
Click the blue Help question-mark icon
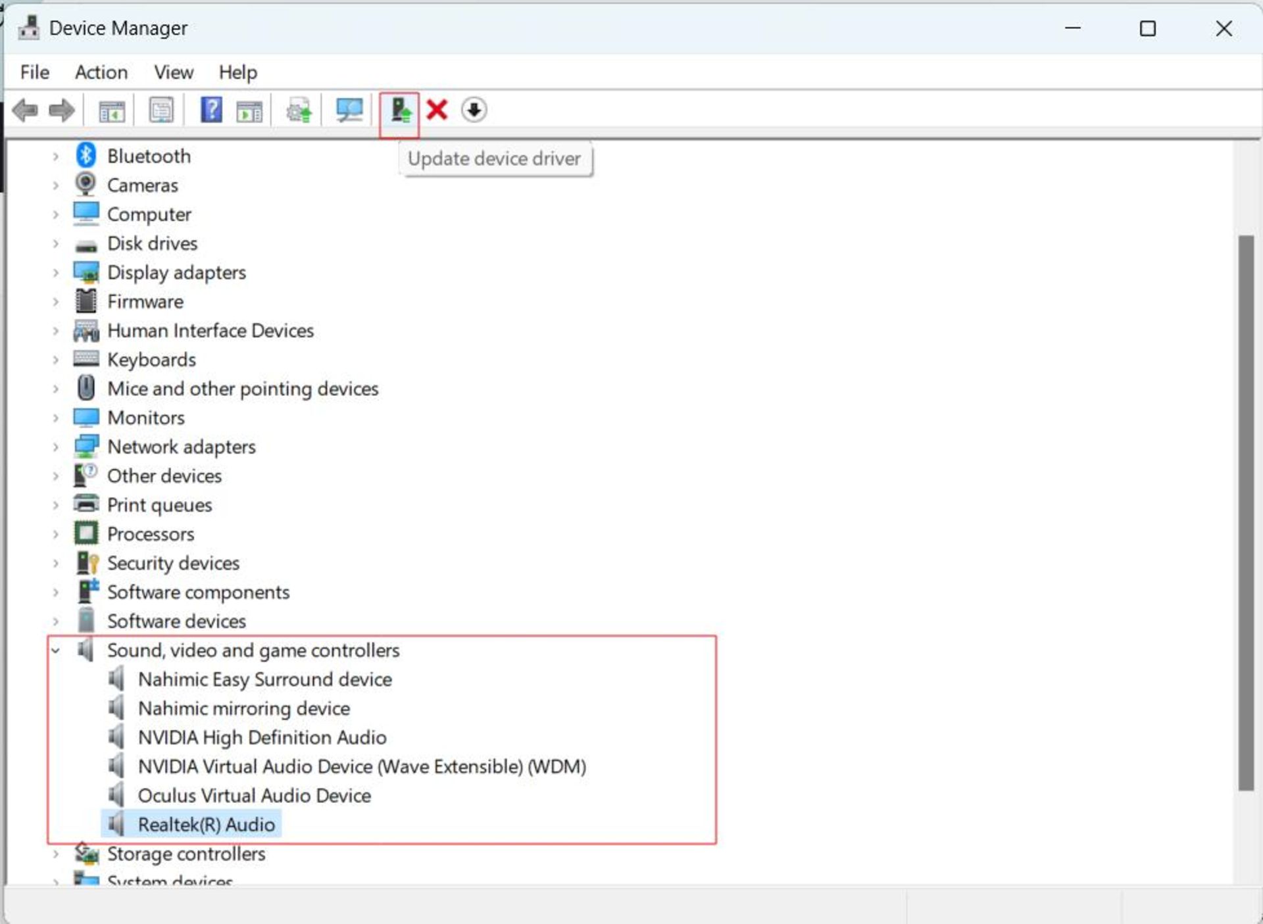(211, 110)
